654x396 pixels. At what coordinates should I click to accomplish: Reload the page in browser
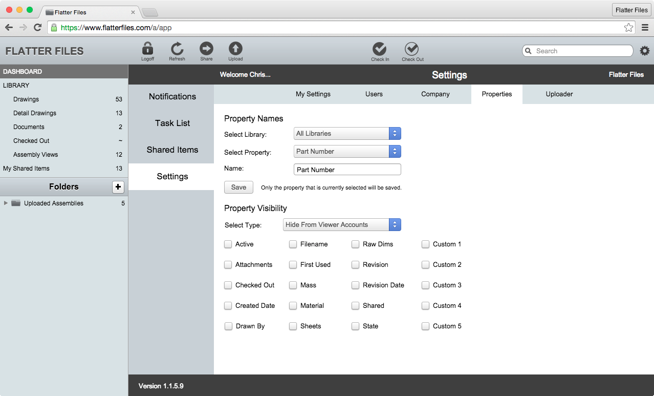(x=37, y=28)
